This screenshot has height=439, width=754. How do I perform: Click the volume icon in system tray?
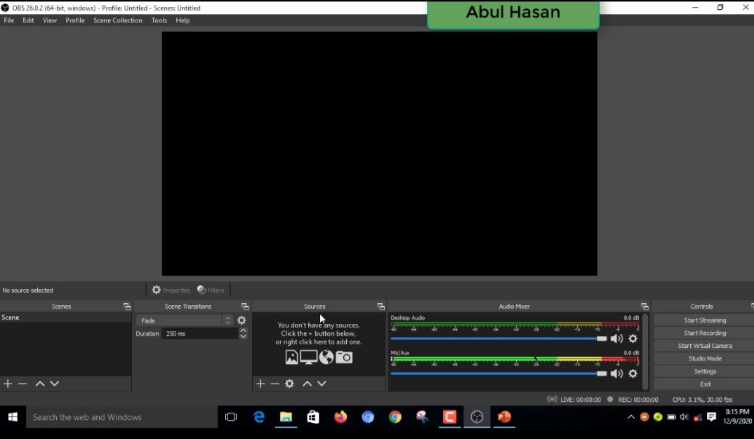tap(684, 417)
